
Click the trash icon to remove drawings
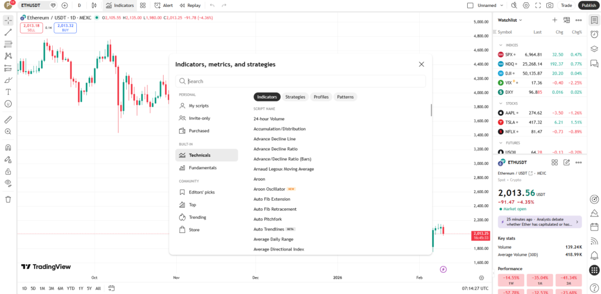(8, 199)
